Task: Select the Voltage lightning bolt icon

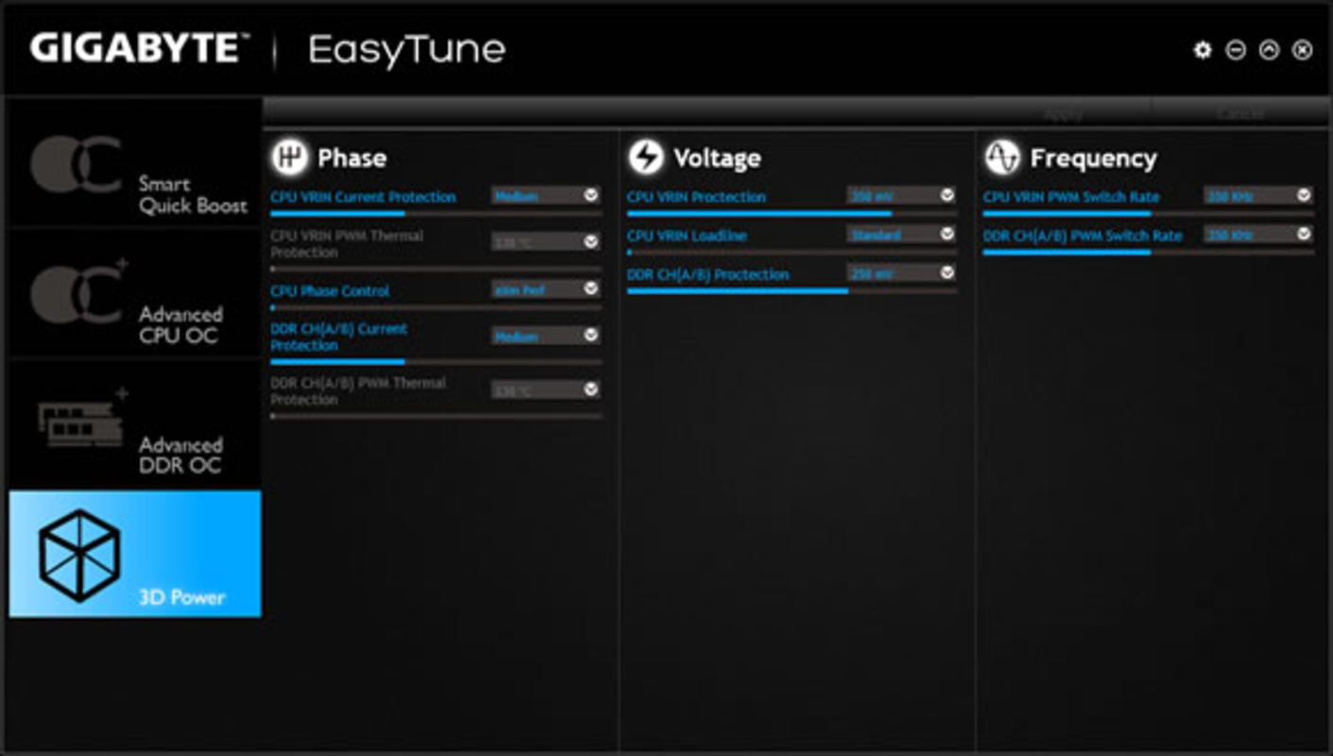Action: coord(646,157)
